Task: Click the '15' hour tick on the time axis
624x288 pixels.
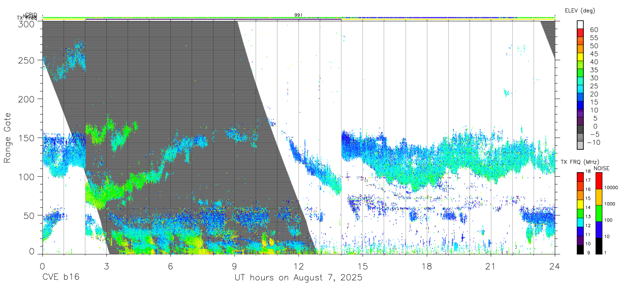Action: [x=362, y=266]
